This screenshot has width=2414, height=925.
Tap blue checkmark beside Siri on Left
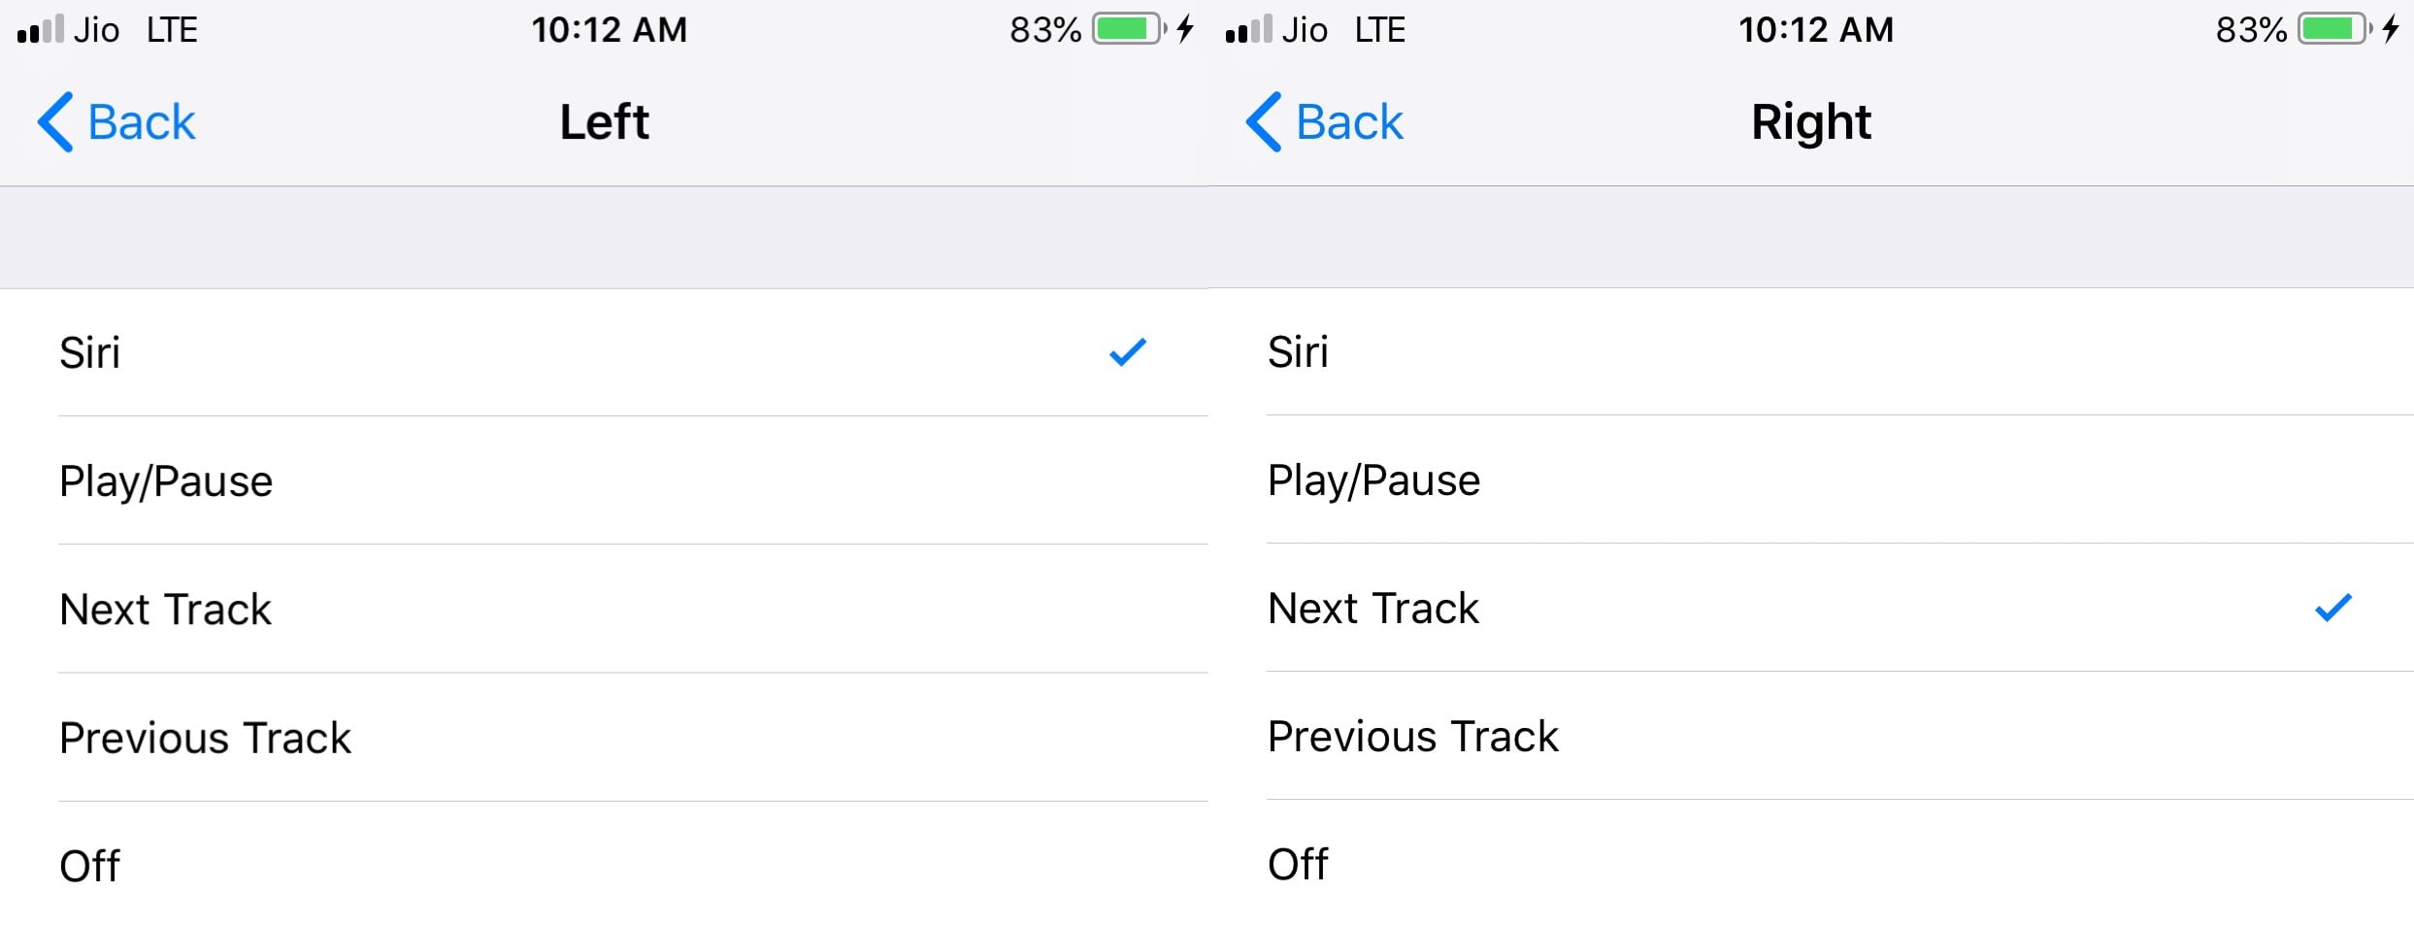(x=1128, y=352)
